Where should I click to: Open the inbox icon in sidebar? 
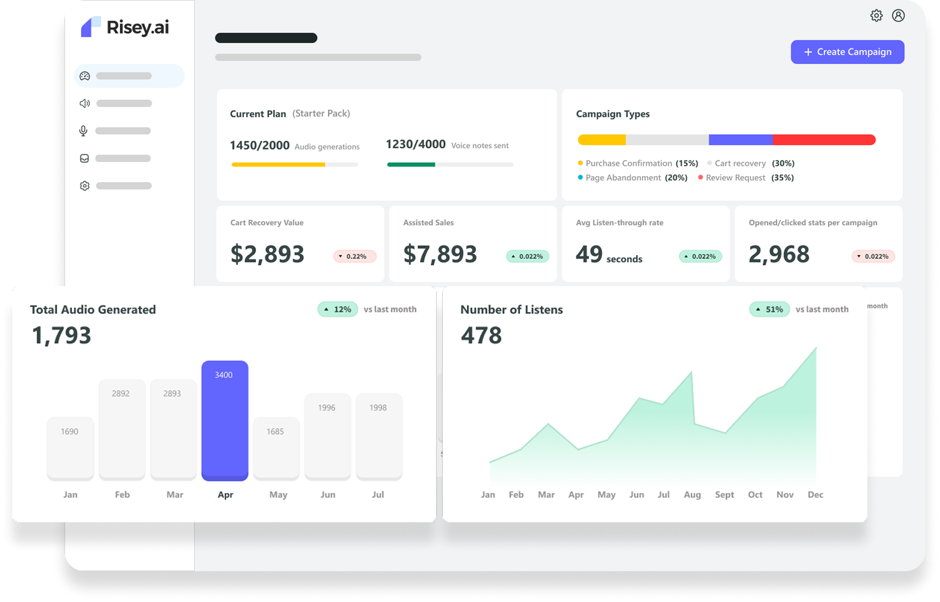84,158
